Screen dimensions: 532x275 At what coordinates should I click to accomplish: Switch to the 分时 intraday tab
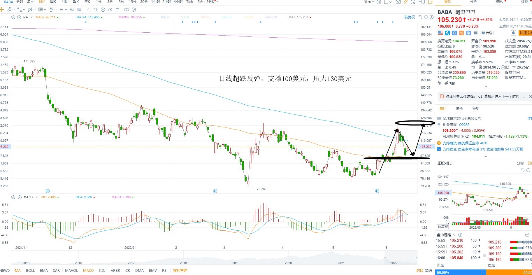(20, 2)
